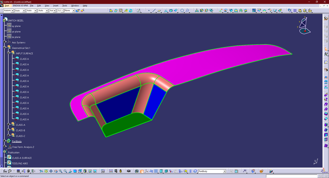329x178 pixels.
Task: Open the None layer dropdown
Action: (x=73, y=11)
